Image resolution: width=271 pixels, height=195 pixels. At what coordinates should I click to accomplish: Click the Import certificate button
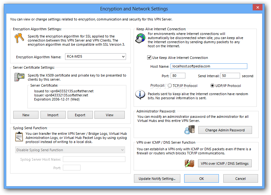click(53, 115)
